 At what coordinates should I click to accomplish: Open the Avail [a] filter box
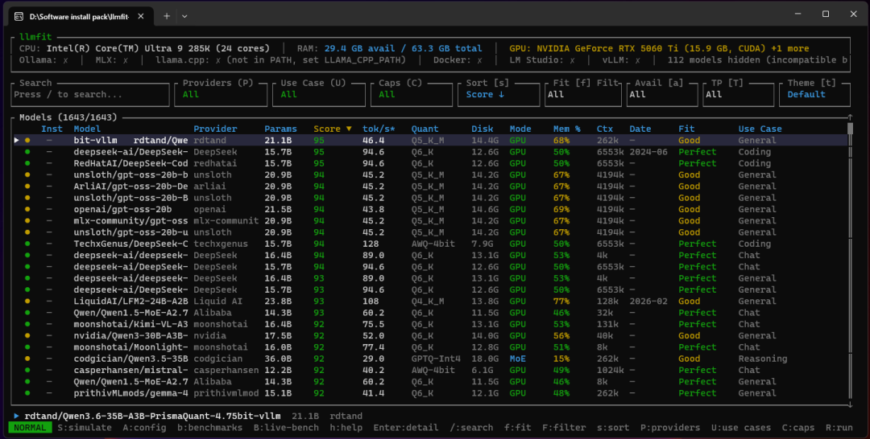(662, 95)
